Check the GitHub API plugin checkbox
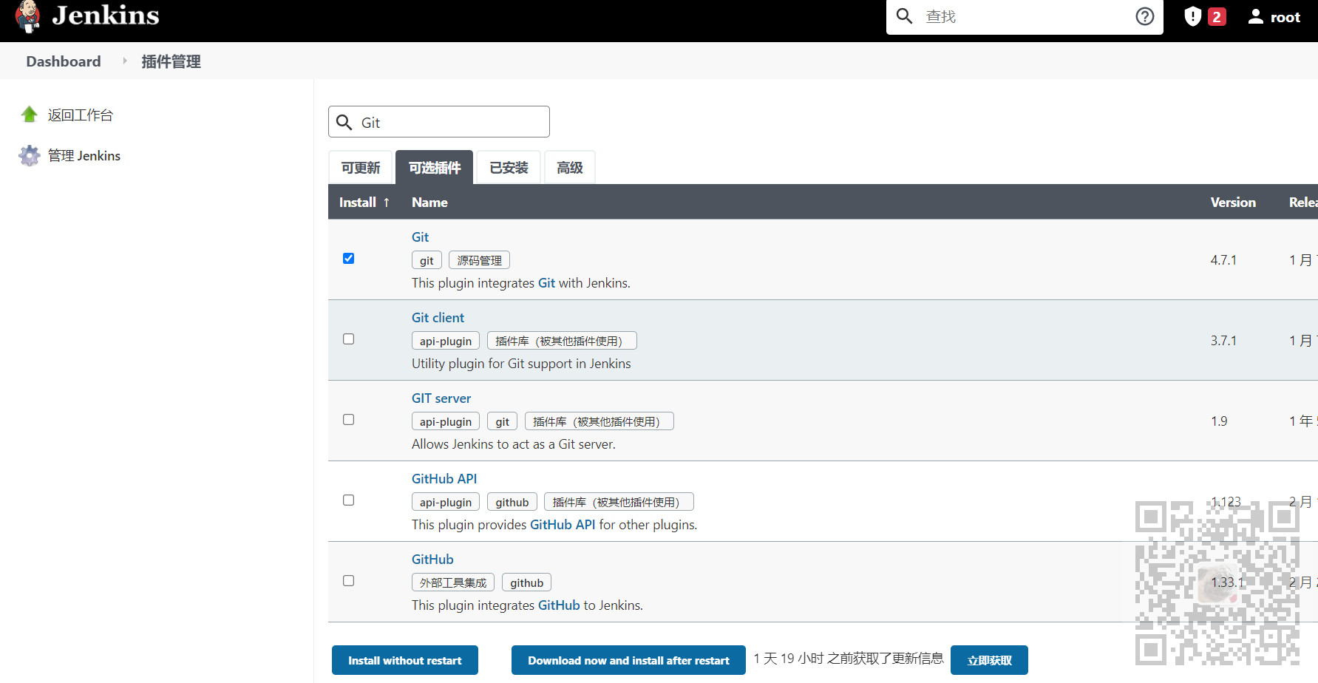The width and height of the screenshot is (1318, 683). click(349, 500)
